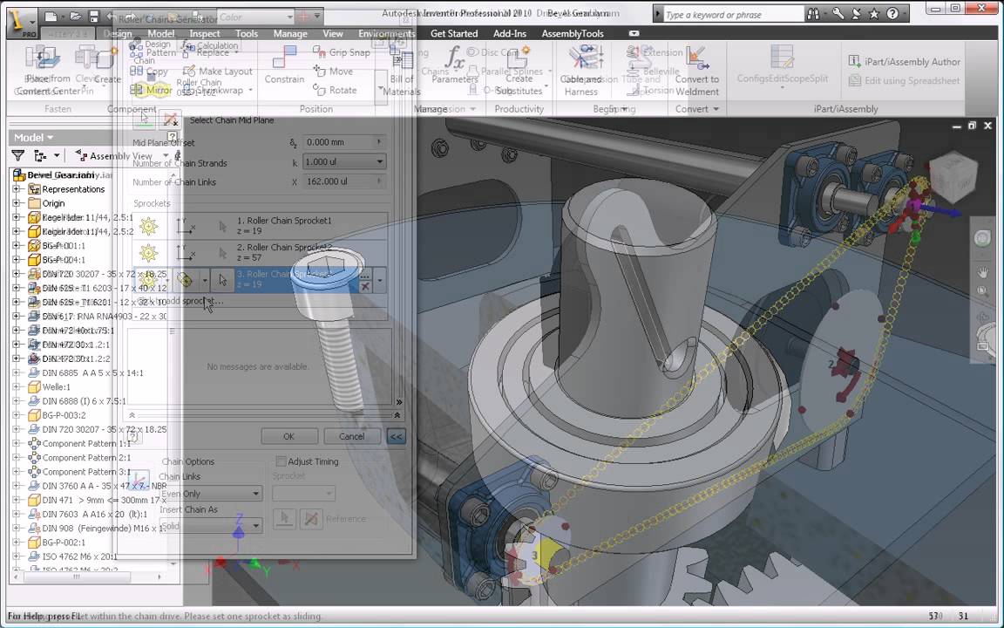Open the Get Started tab
This screenshot has width=1004, height=628.
click(454, 33)
